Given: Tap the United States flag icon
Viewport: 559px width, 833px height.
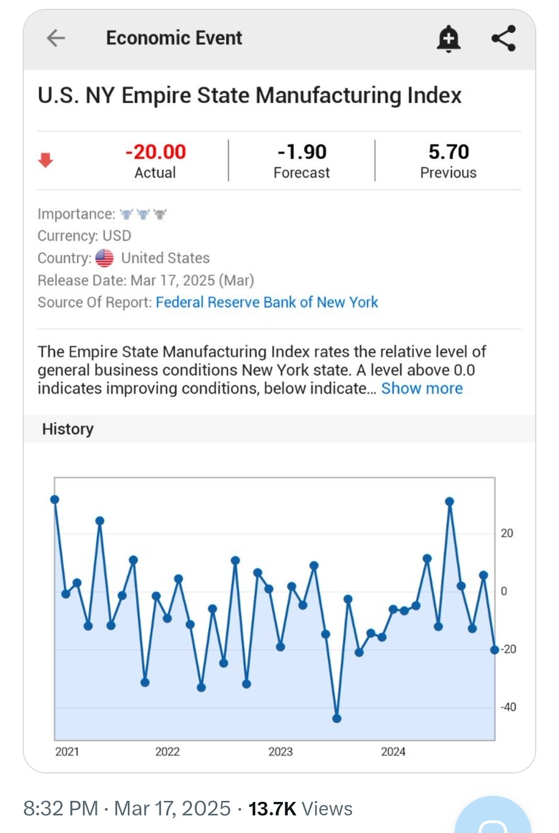Looking at the screenshot, I should 105,258.
